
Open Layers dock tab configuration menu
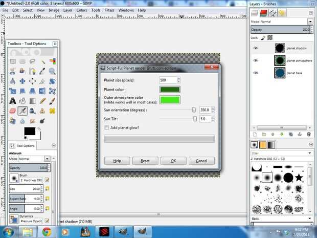pos(311,13)
